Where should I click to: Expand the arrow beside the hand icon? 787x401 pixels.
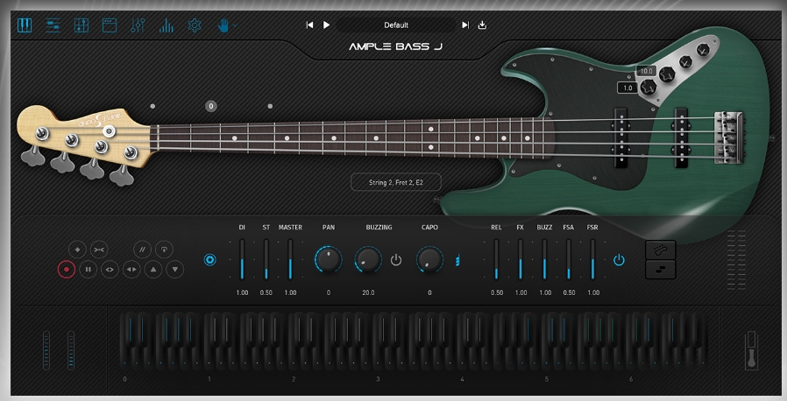235,25
